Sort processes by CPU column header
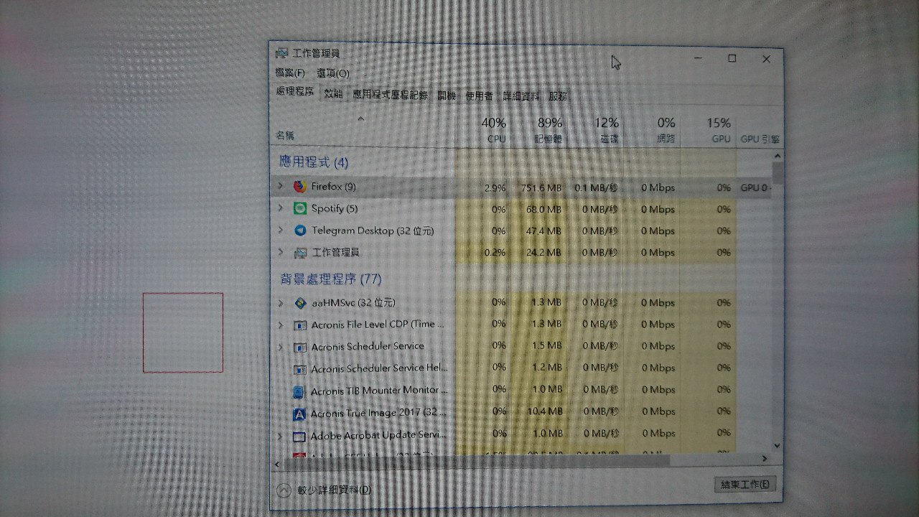 pos(494,130)
